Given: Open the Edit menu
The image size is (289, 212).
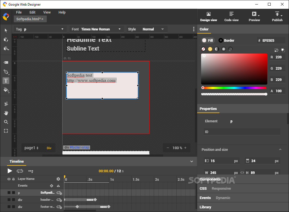Looking at the screenshot, I should pyautogui.click(x=32, y=12).
